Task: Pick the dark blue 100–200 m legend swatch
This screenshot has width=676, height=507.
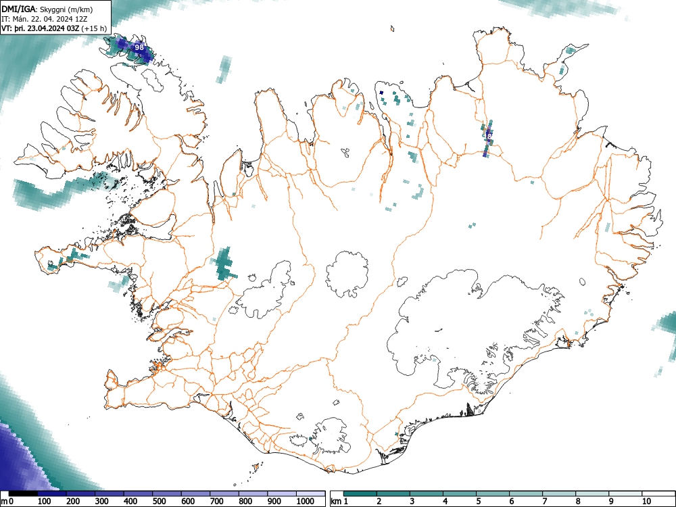Action: (x=52, y=493)
